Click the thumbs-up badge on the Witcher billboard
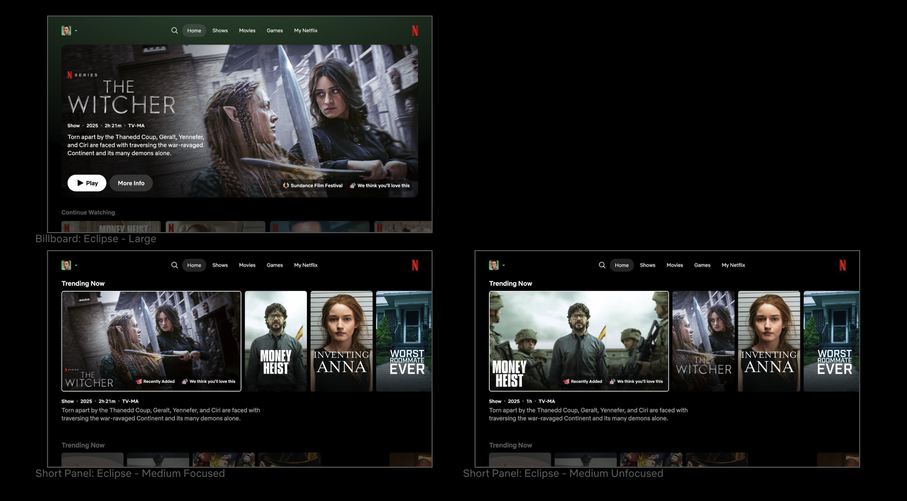The height and width of the screenshot is (501, 907). click(380, 186)
